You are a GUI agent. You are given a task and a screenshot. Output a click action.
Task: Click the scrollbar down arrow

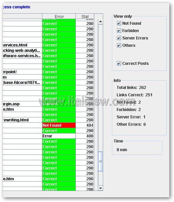pyautogui.click(x=101, y=188)
